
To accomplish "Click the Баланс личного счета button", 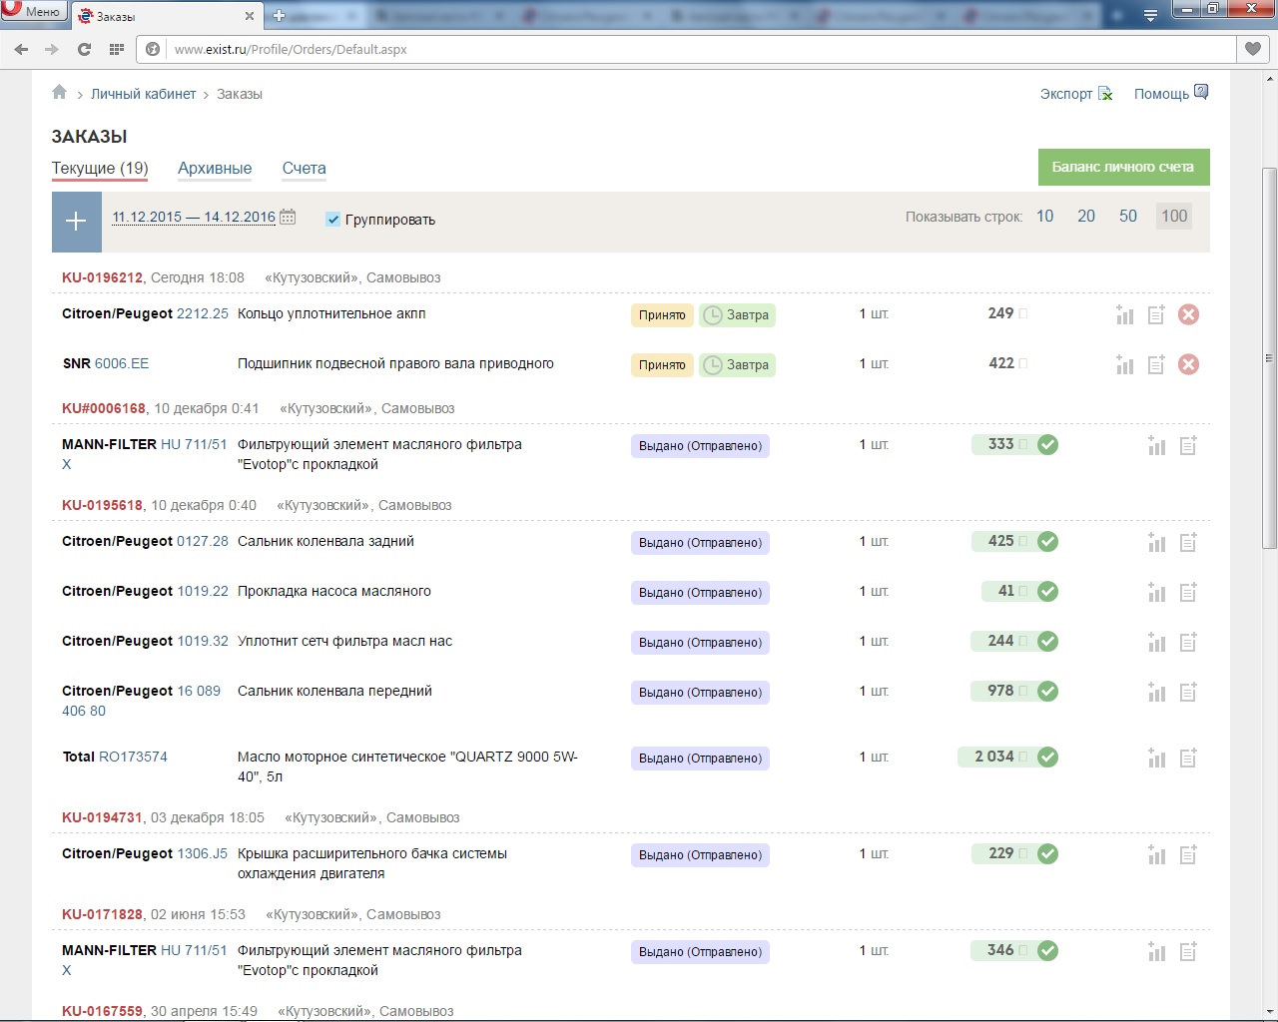I will 1123,167.
